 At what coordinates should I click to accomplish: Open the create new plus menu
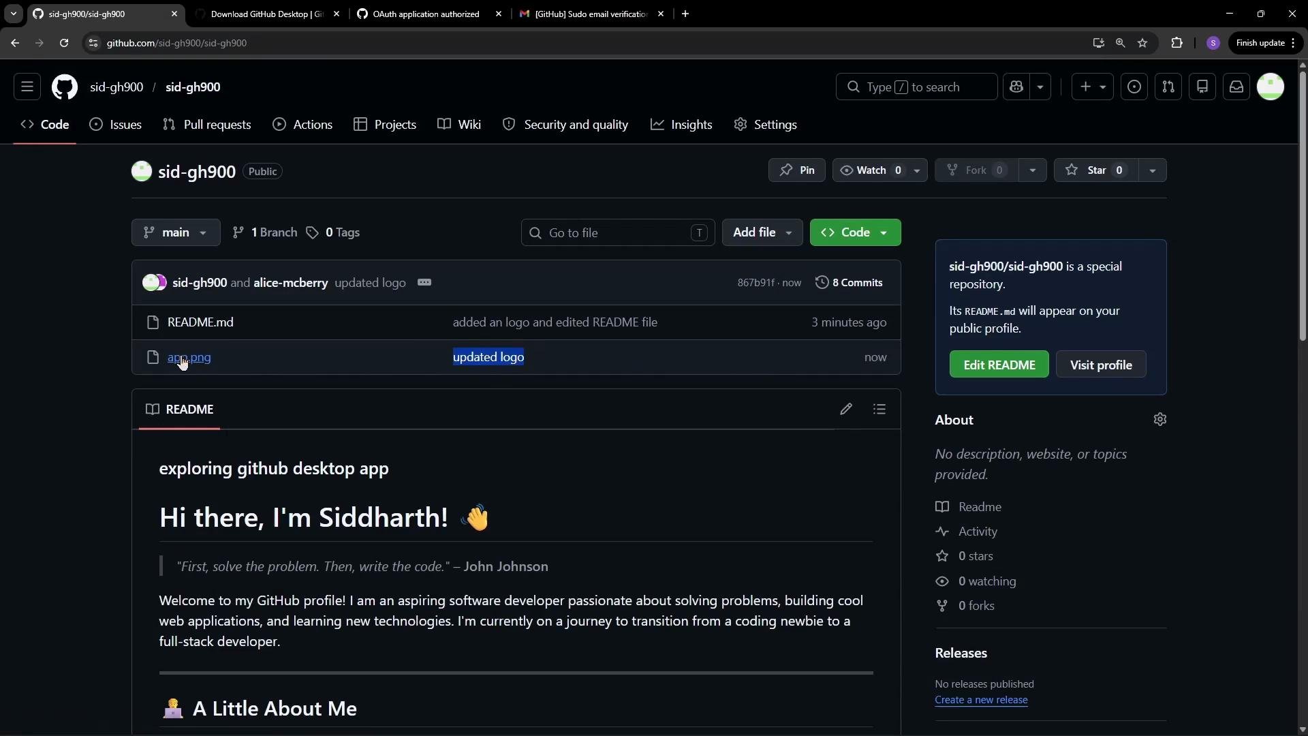[1093, 87]
